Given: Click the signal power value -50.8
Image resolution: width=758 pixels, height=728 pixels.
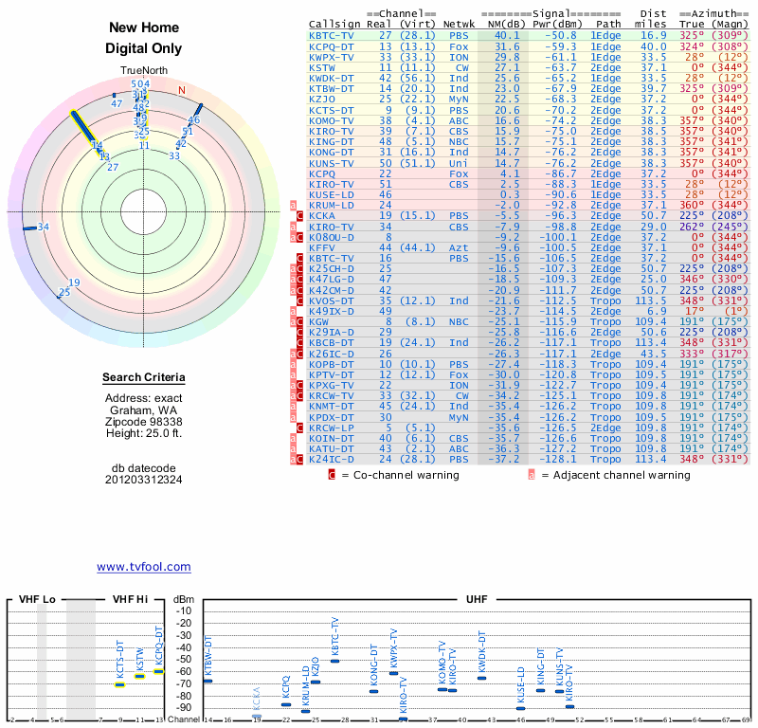Looking at the screenshot, I should pos(561,35).
